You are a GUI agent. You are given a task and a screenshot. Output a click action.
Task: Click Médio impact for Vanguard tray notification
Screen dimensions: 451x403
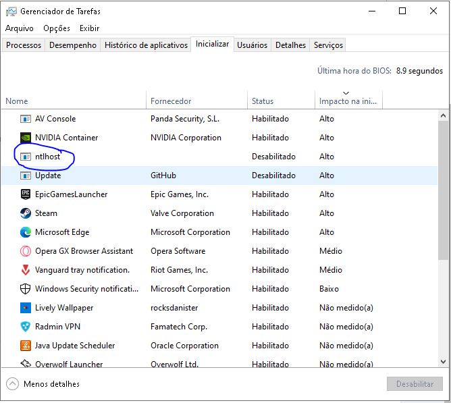click(x=330, y=270)
